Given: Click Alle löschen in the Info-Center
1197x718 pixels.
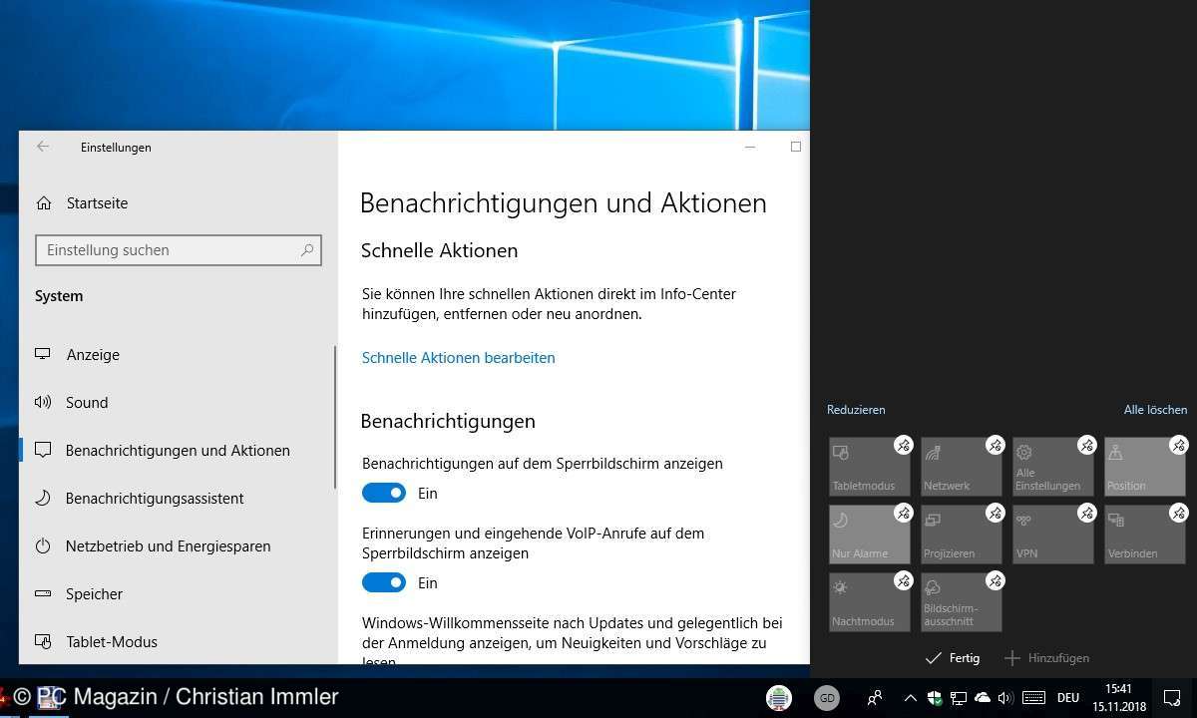Looking at the screenshot, I should tap(1155, 410).
